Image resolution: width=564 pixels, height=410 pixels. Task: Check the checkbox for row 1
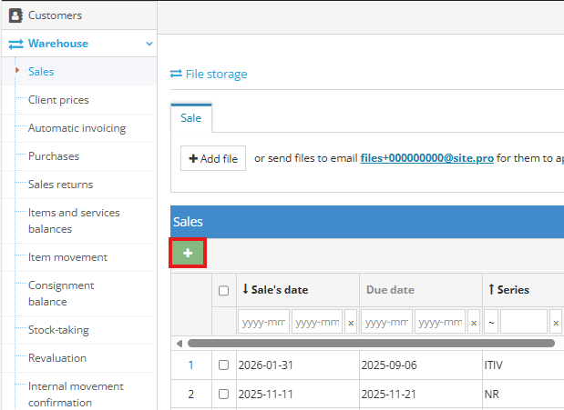[x=224, y=365]
